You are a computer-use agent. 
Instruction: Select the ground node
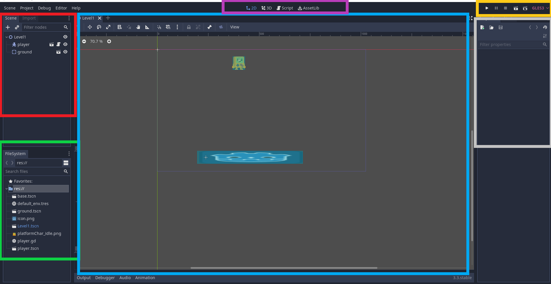(x=25, y=52)
